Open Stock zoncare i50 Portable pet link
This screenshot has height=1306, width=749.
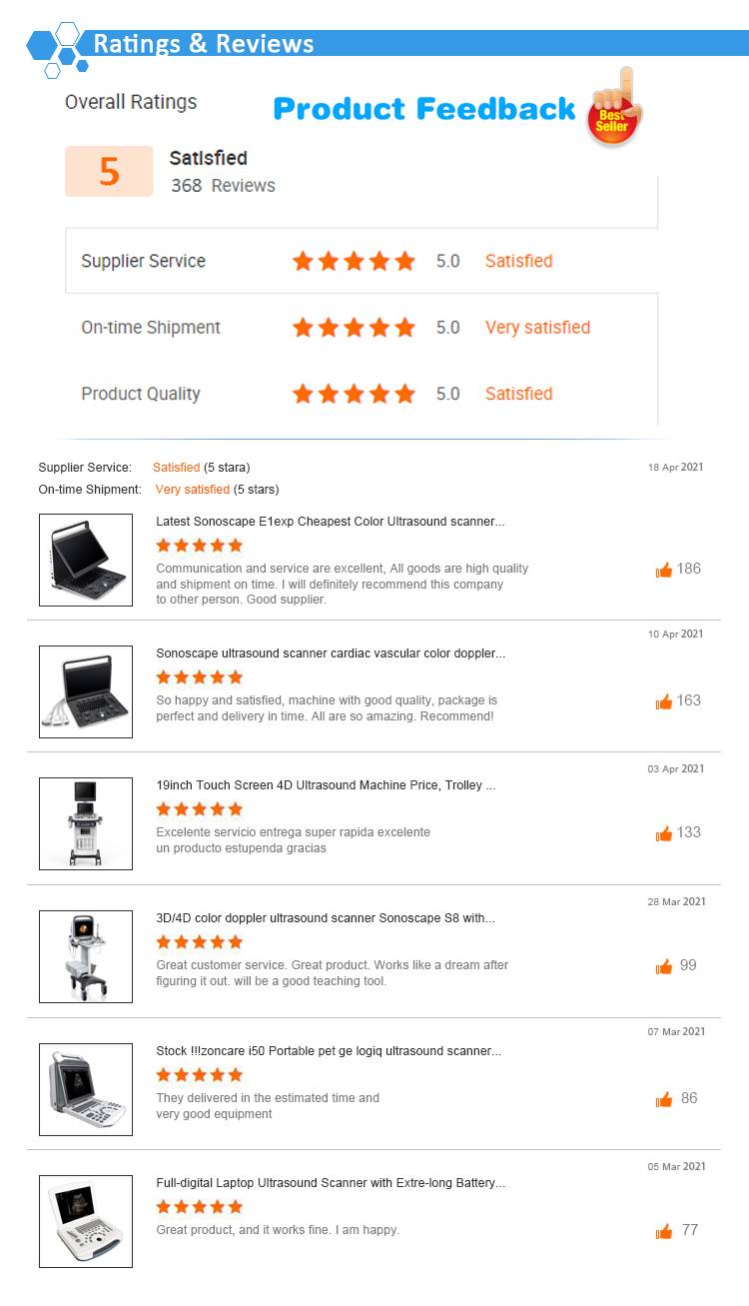[329, 1050]
